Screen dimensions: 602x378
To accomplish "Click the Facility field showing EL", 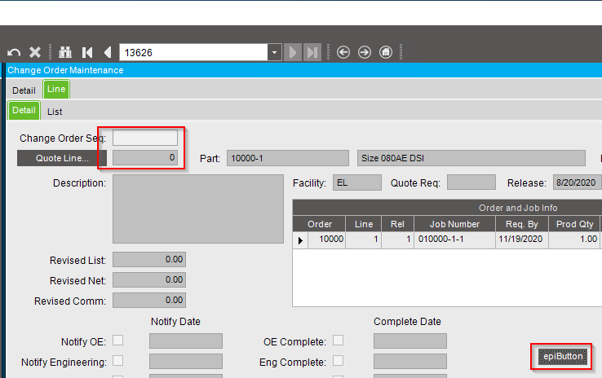I will pyautogui.click(x=357, y=182).
